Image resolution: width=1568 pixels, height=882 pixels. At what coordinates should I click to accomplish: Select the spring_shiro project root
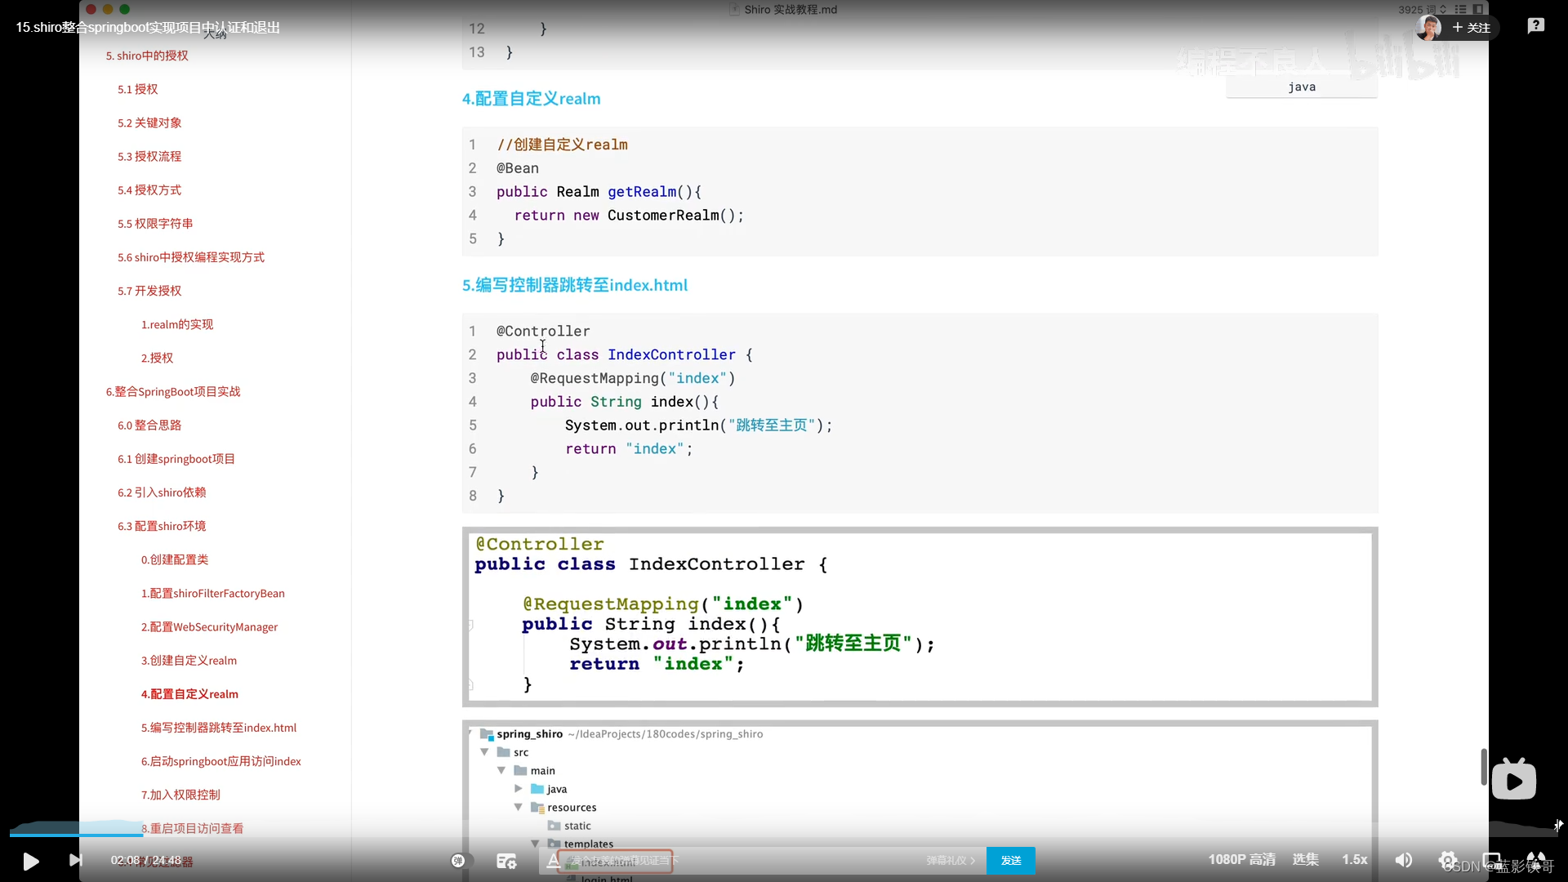coord(529,733)
